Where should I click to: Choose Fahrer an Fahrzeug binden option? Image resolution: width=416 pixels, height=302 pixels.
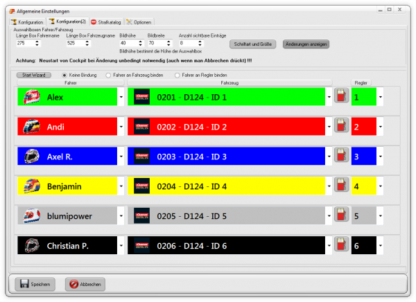point(108,75)
